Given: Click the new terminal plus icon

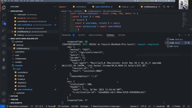Looking at the screenshot, I should click(179, 35).
